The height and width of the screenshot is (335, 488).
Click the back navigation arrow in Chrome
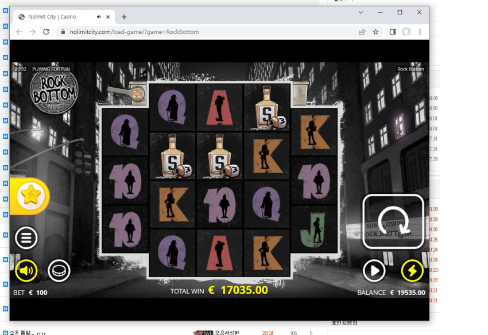point(19,32)
